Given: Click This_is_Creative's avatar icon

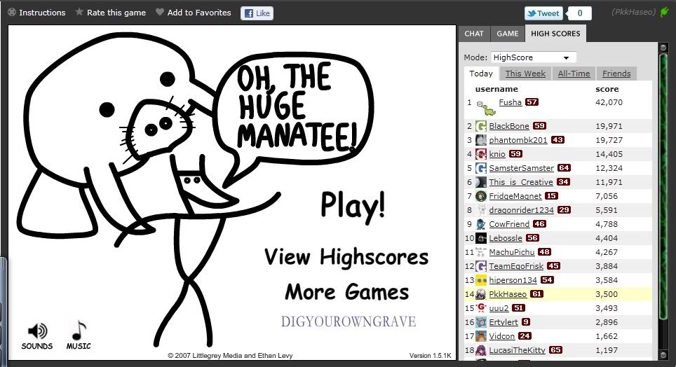Looking at the screenshot, I should (480, 182).
